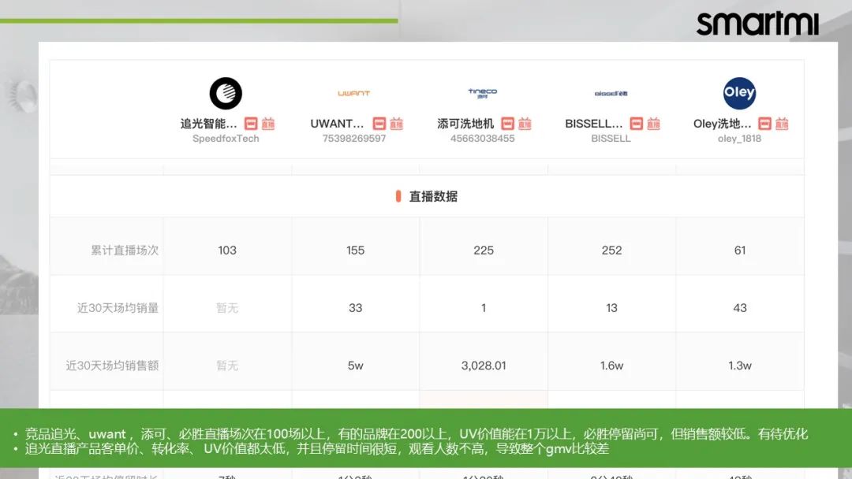
Task: Click the red shop icon beside Oley洗地
Action: (x=764, y=124)
